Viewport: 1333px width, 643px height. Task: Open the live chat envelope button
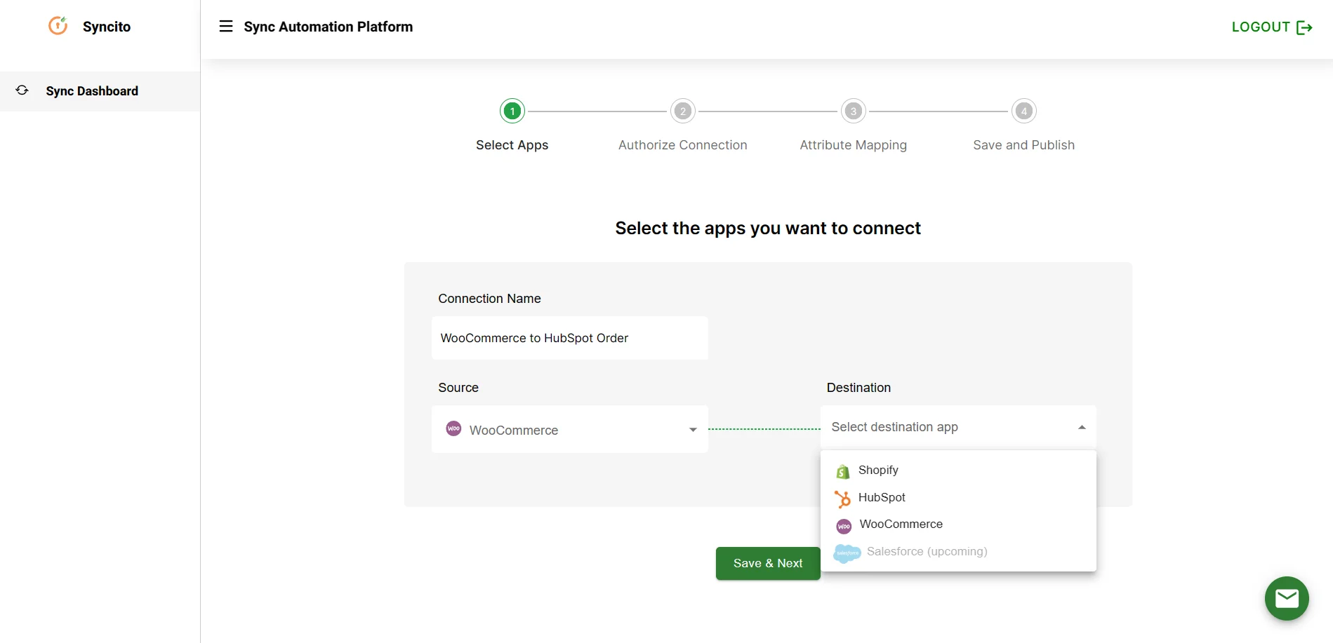tap(1287, 598)
